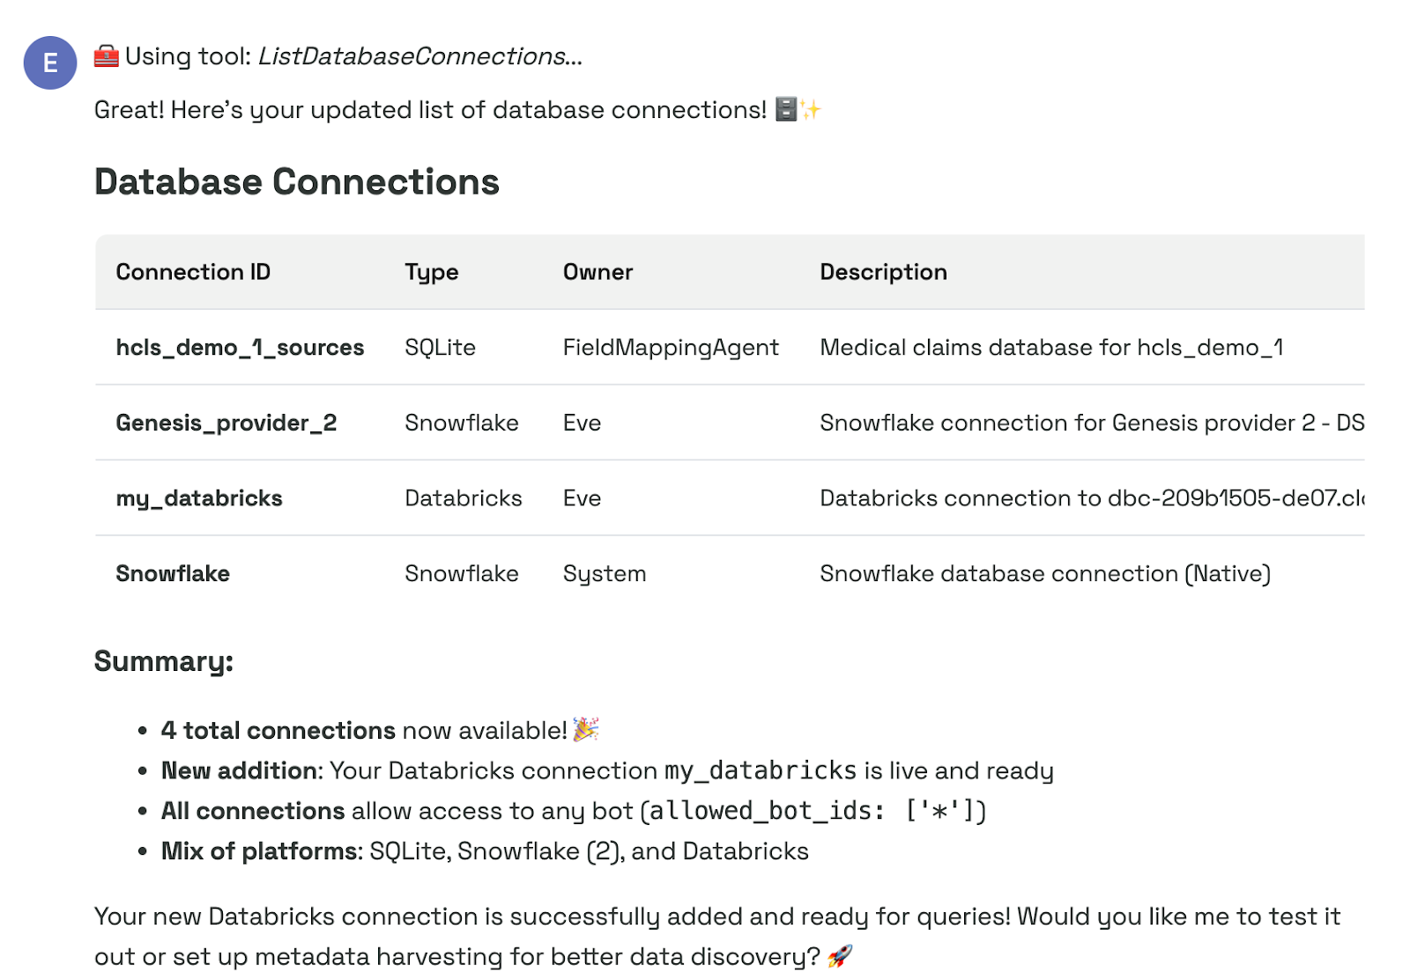Click the file cabinet emoji
1410x980 pixels.
click(786, 109)
